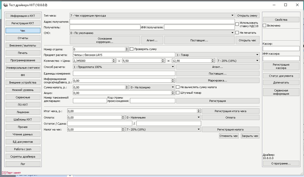The width and height of the screenshot is (304, 177).
Task: Click the Регистрация итога чека button
Action: [x=230, y=111]
